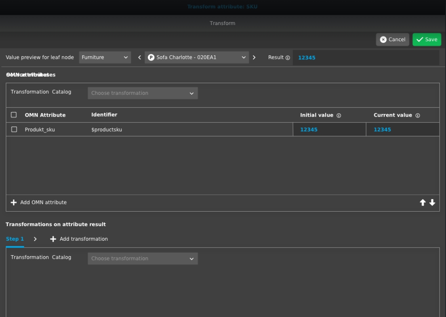Viewport: 446px width, 317px height.
Task: Click the chevron next to Step 1
Action: tap(35, 239)
